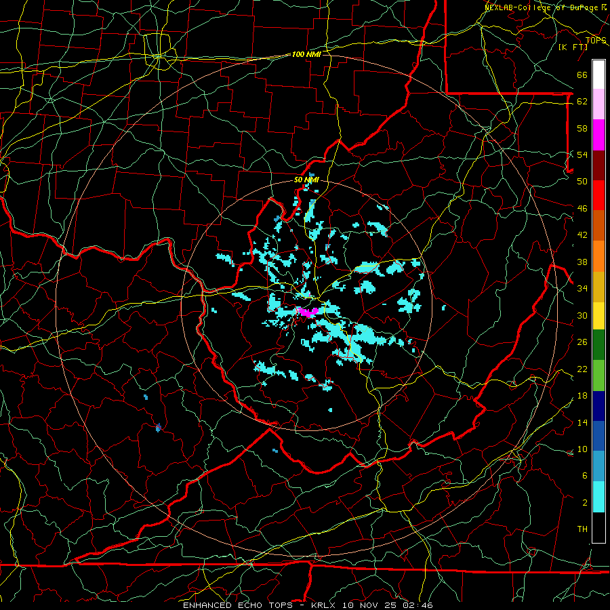Screen dimensions: 610x610
Task: Select the "50" legend value
Action: point(582,181)
